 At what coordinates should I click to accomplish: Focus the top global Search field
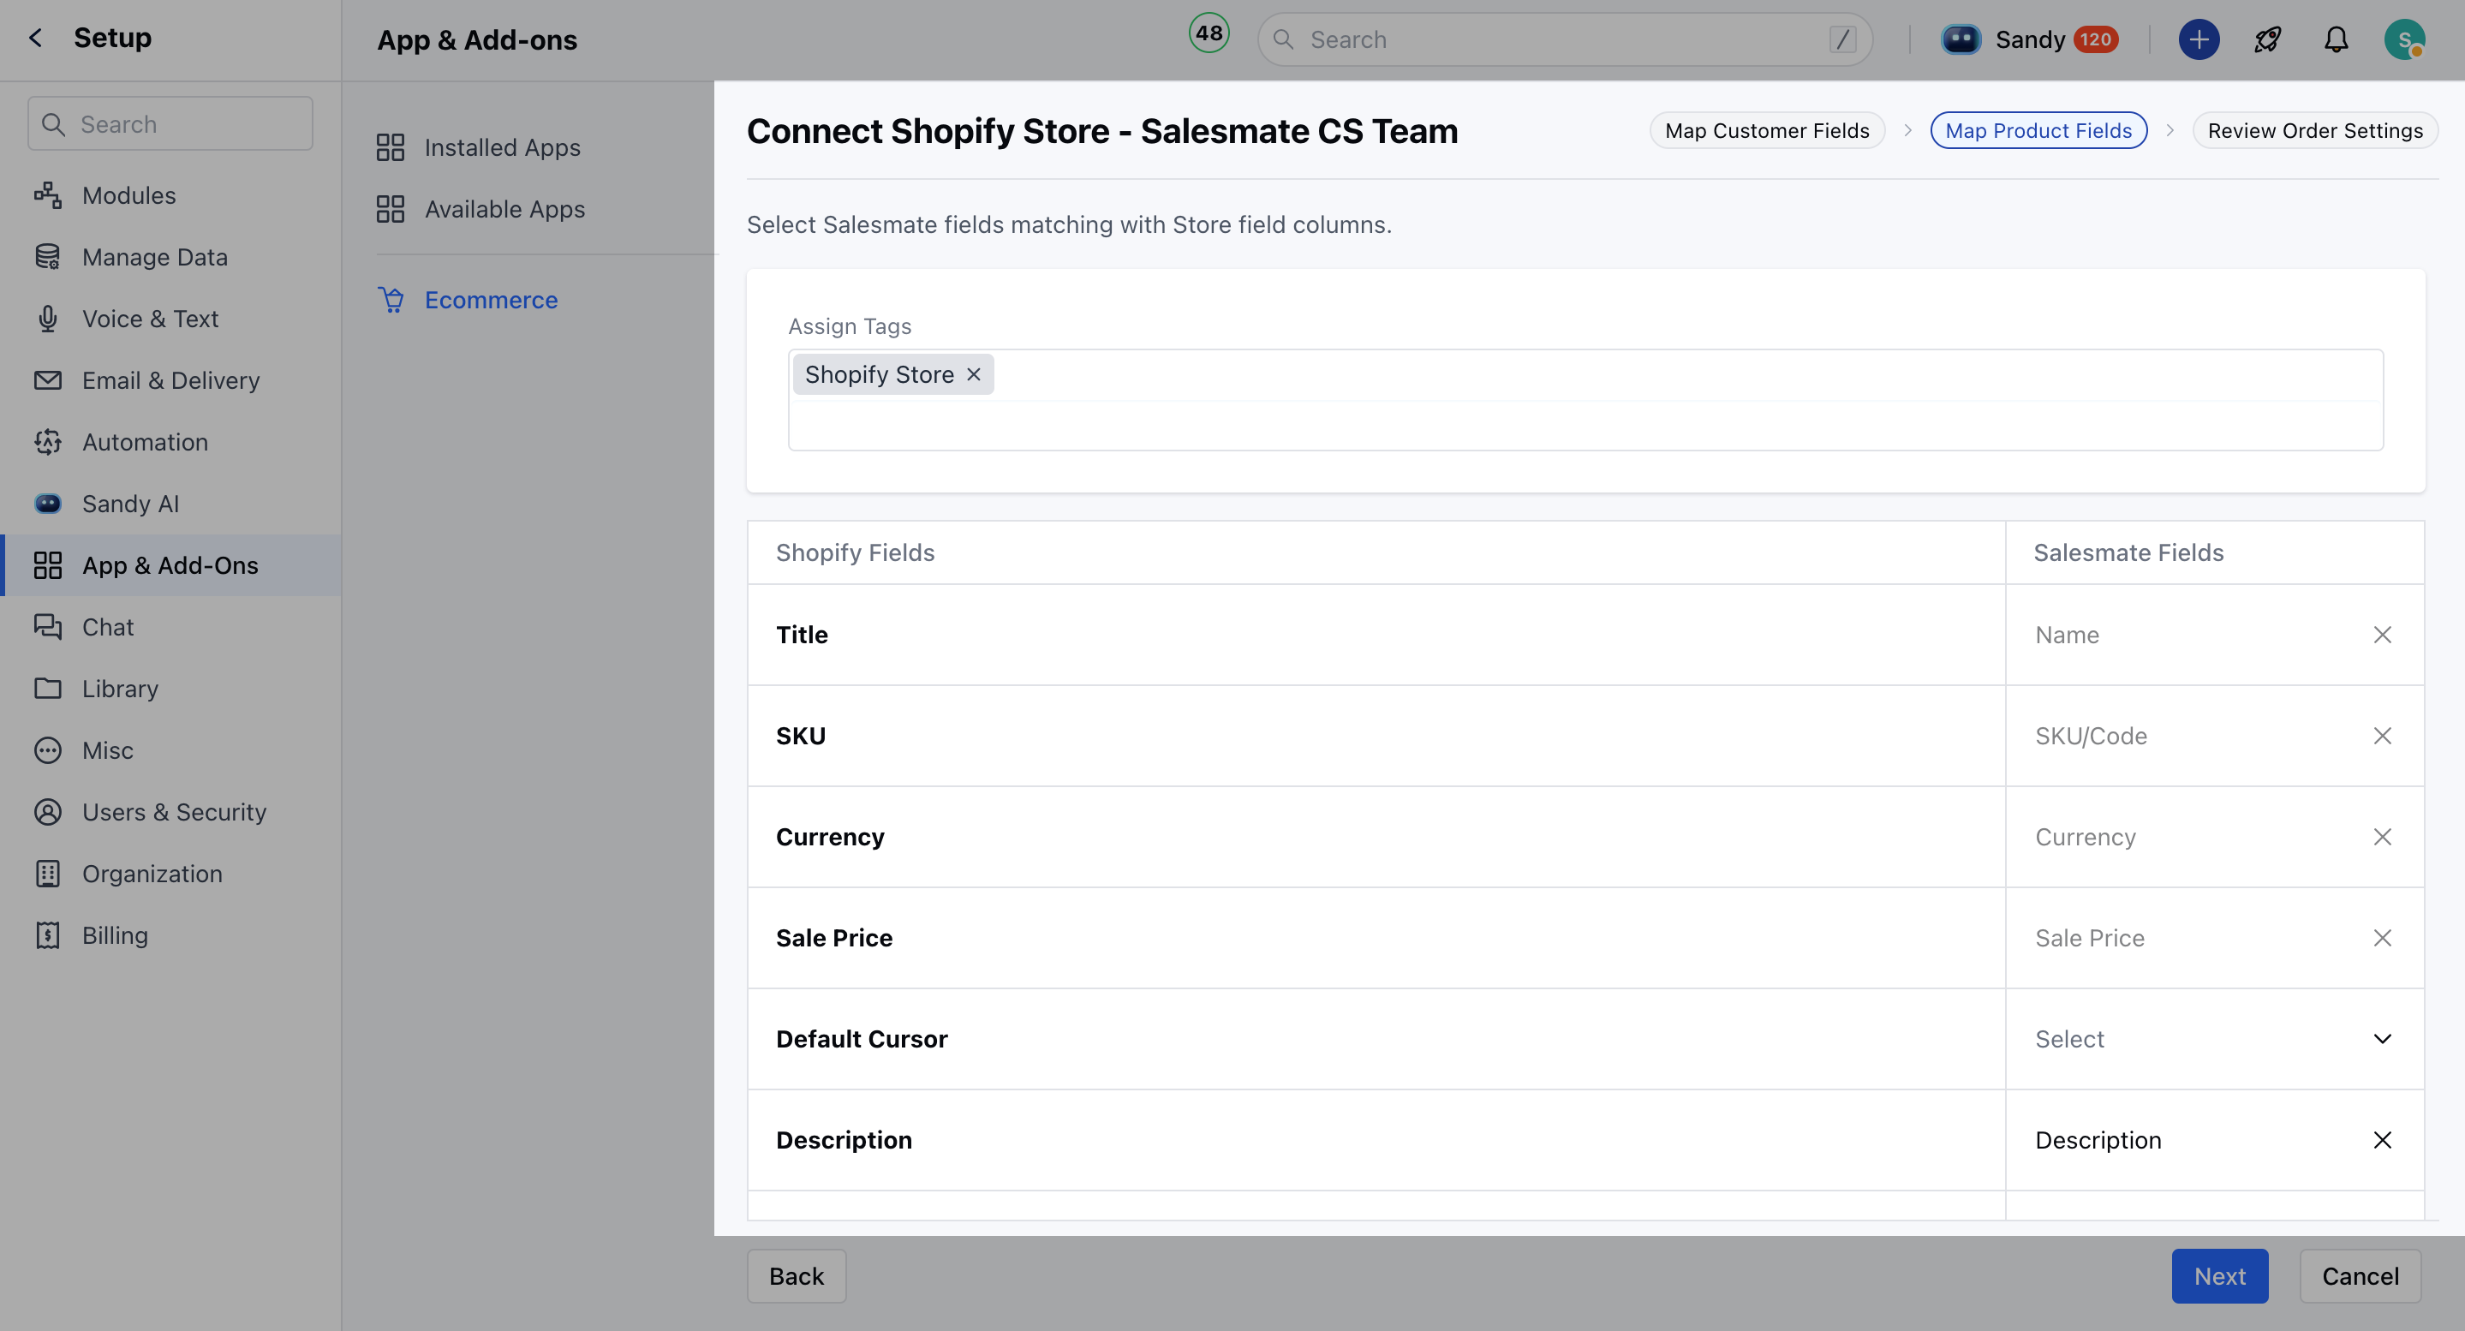click(x=1565, y=39)
